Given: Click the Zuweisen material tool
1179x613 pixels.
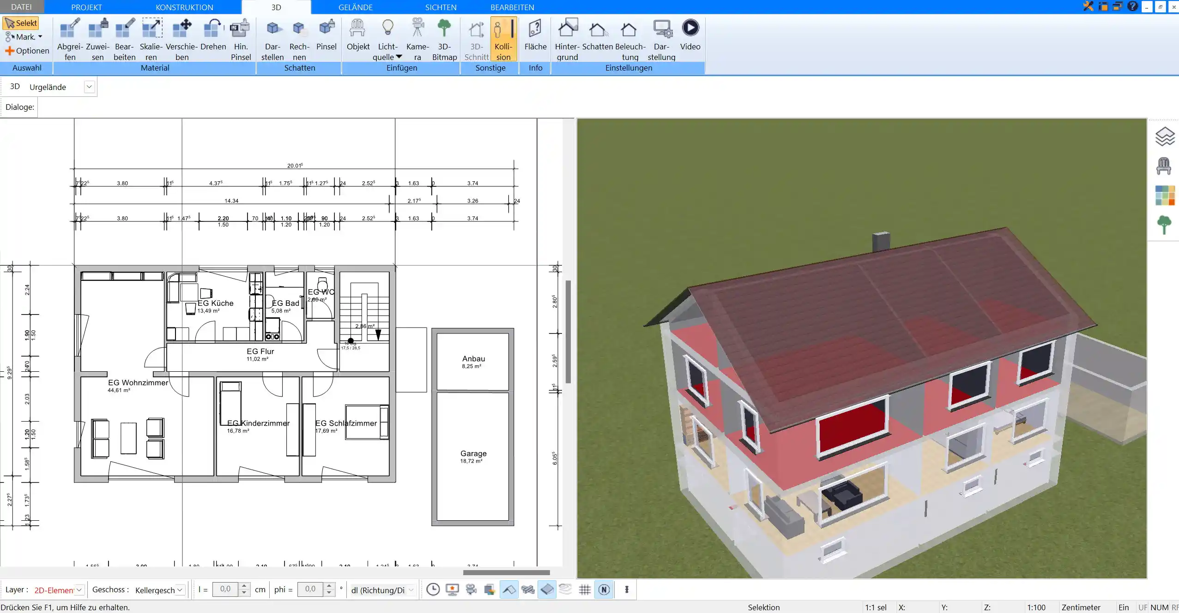Looking at the screenshot, I should 97,39.
